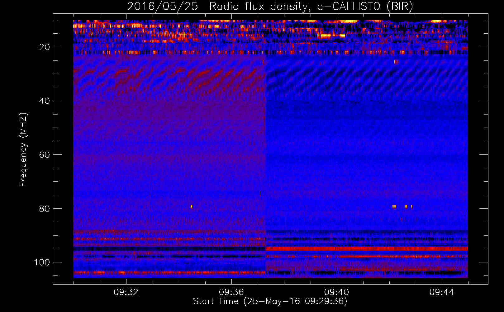Click the 100 frequency tick label
504x312 pixels.
[42, 262]
